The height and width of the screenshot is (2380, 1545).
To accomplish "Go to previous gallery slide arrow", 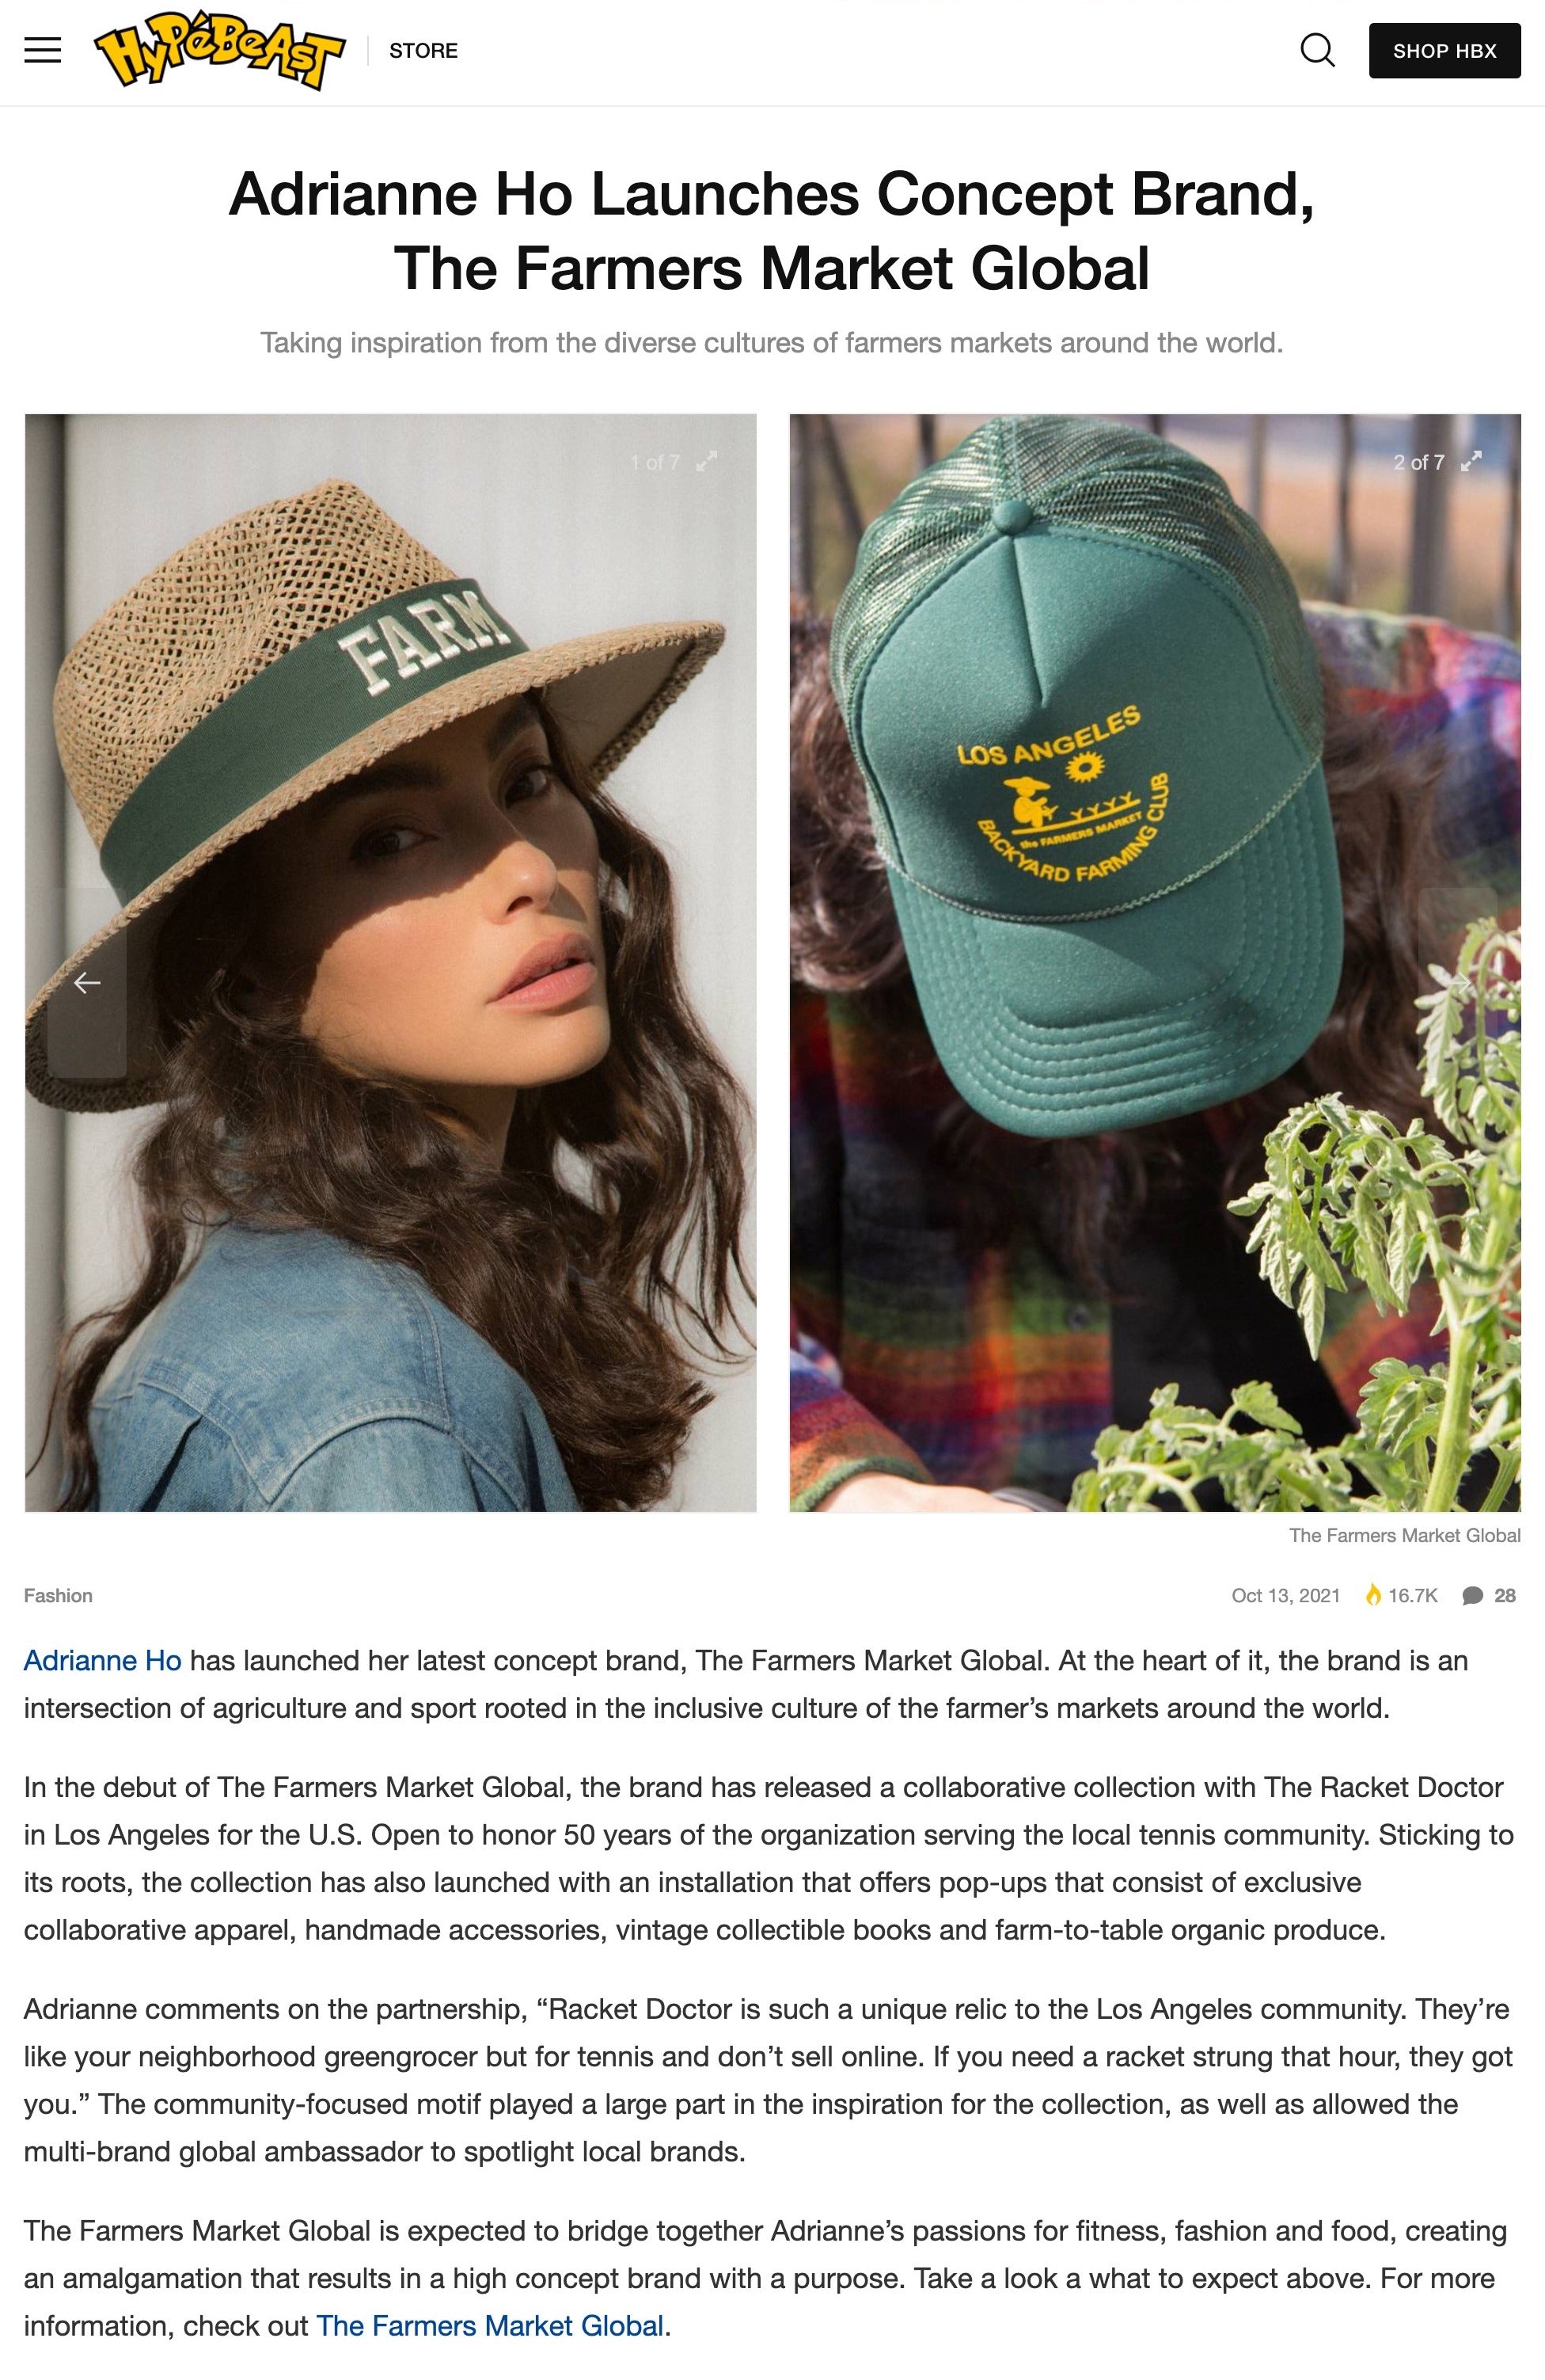I will (87, 983).
